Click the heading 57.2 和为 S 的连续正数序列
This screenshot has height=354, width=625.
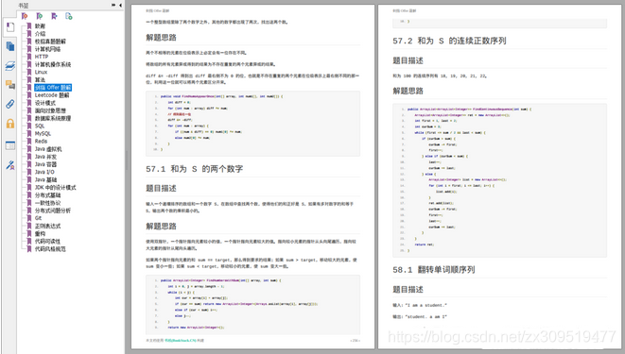[x=450, y=41]
